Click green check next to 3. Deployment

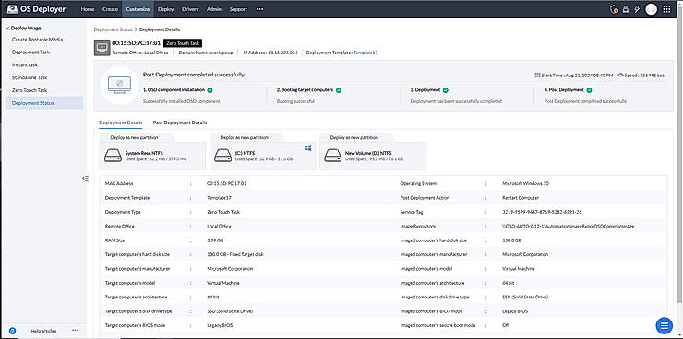(445, 90)
